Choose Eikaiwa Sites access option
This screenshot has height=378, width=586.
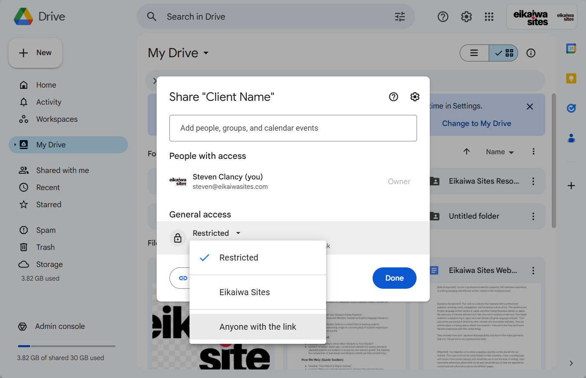pyautogui.click(x=258, y=292)
